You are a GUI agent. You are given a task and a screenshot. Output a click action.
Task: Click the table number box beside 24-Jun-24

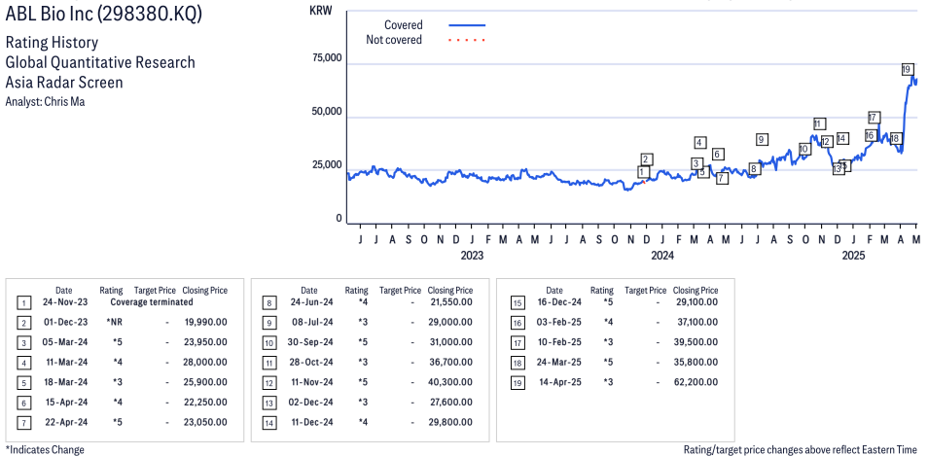pos(269,303)
